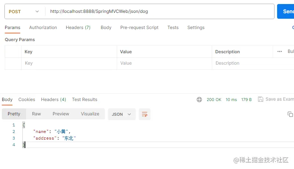Click the "name" key in response

pyautogui.click(x=41, y=132)
